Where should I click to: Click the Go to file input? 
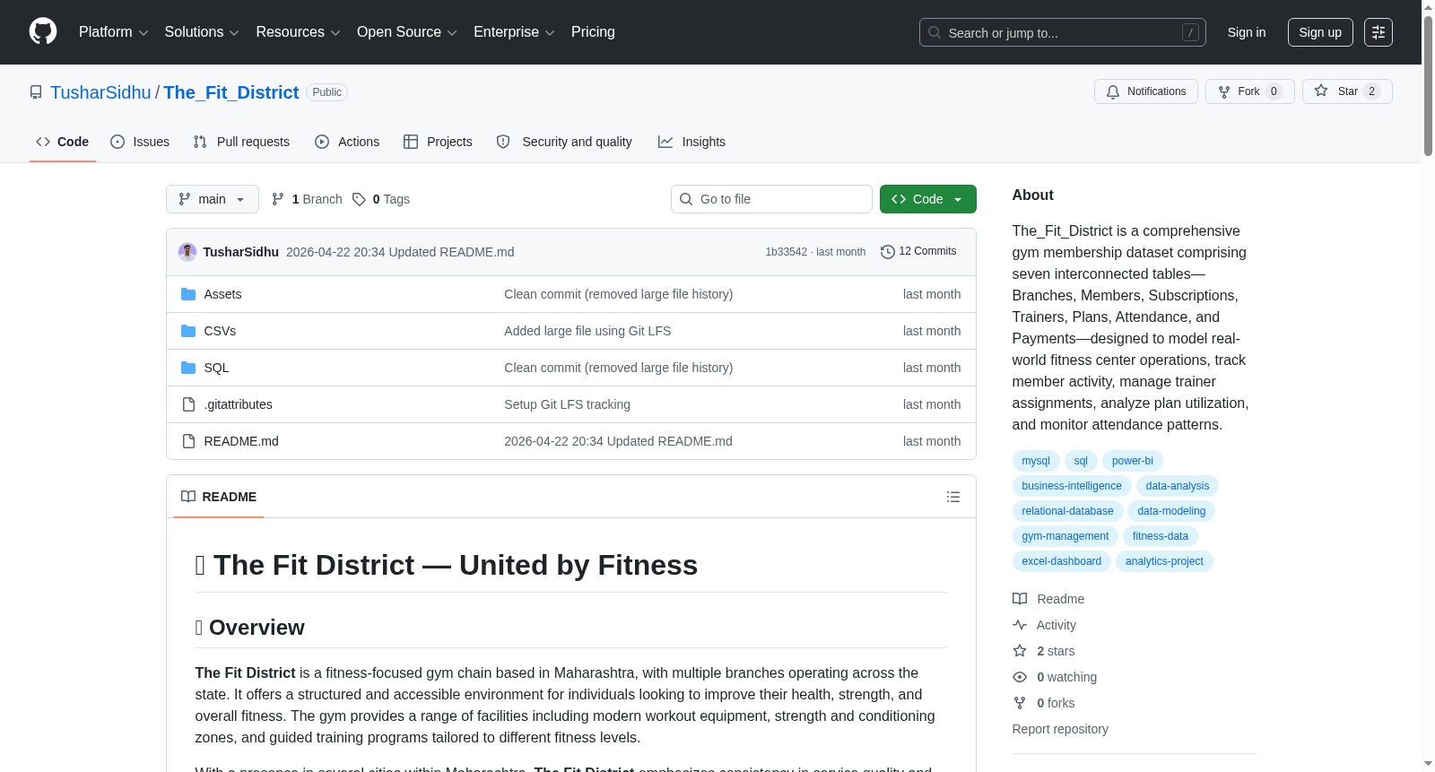coord(771,199)
